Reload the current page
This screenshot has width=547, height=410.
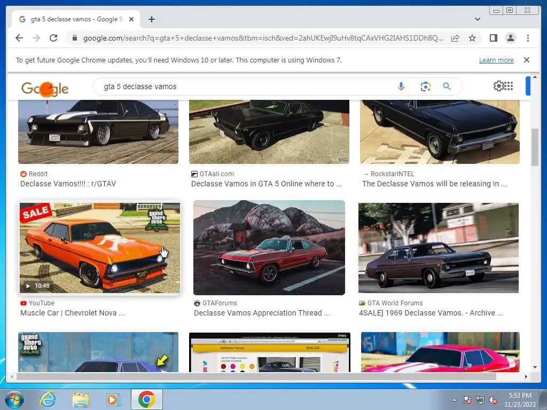click(53, 38)
